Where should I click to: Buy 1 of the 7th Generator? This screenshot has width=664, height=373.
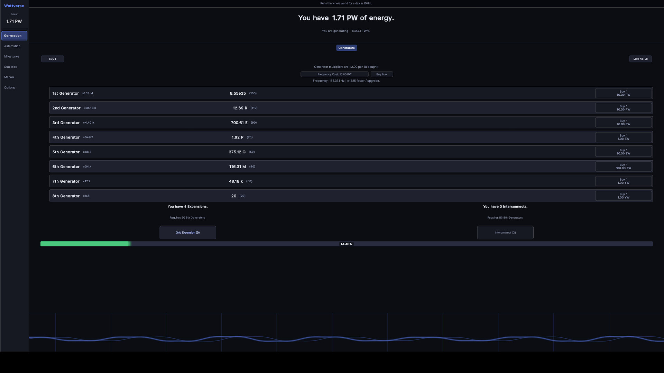tap(624, 181)
